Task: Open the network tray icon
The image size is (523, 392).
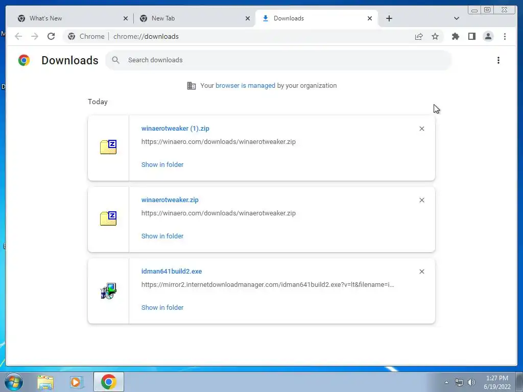Action: click(459, 382)
